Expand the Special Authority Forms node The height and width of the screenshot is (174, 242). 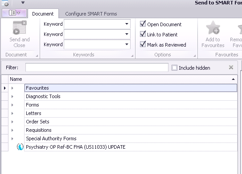click(12, 139)
